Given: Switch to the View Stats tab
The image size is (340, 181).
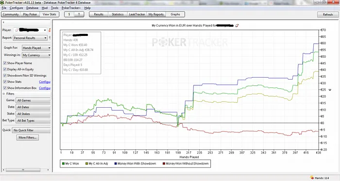Looking at the screenshot, I should click(49, 14).
